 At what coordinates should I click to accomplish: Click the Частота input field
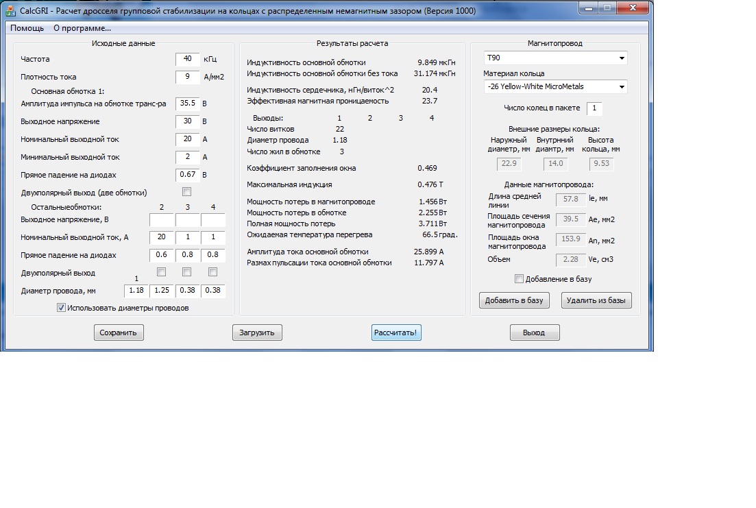[x=187, y=59]
